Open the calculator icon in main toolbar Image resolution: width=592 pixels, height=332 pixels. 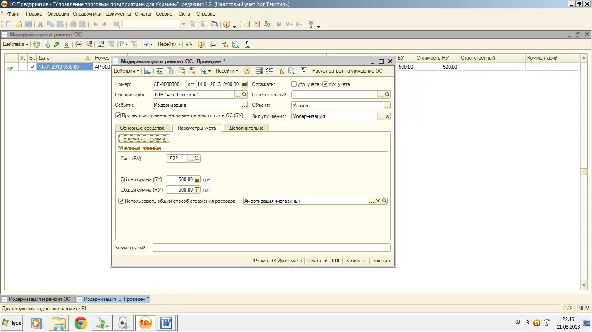pos(247,24)
